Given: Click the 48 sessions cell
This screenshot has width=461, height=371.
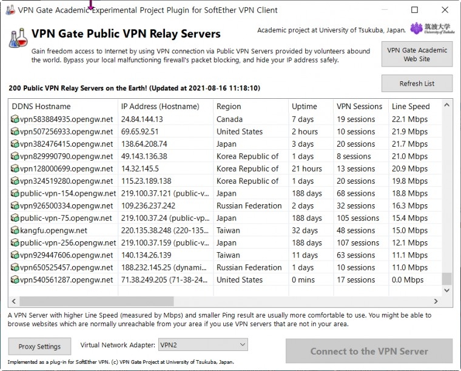Looking at the screenshot, I should tap(355, 230).
